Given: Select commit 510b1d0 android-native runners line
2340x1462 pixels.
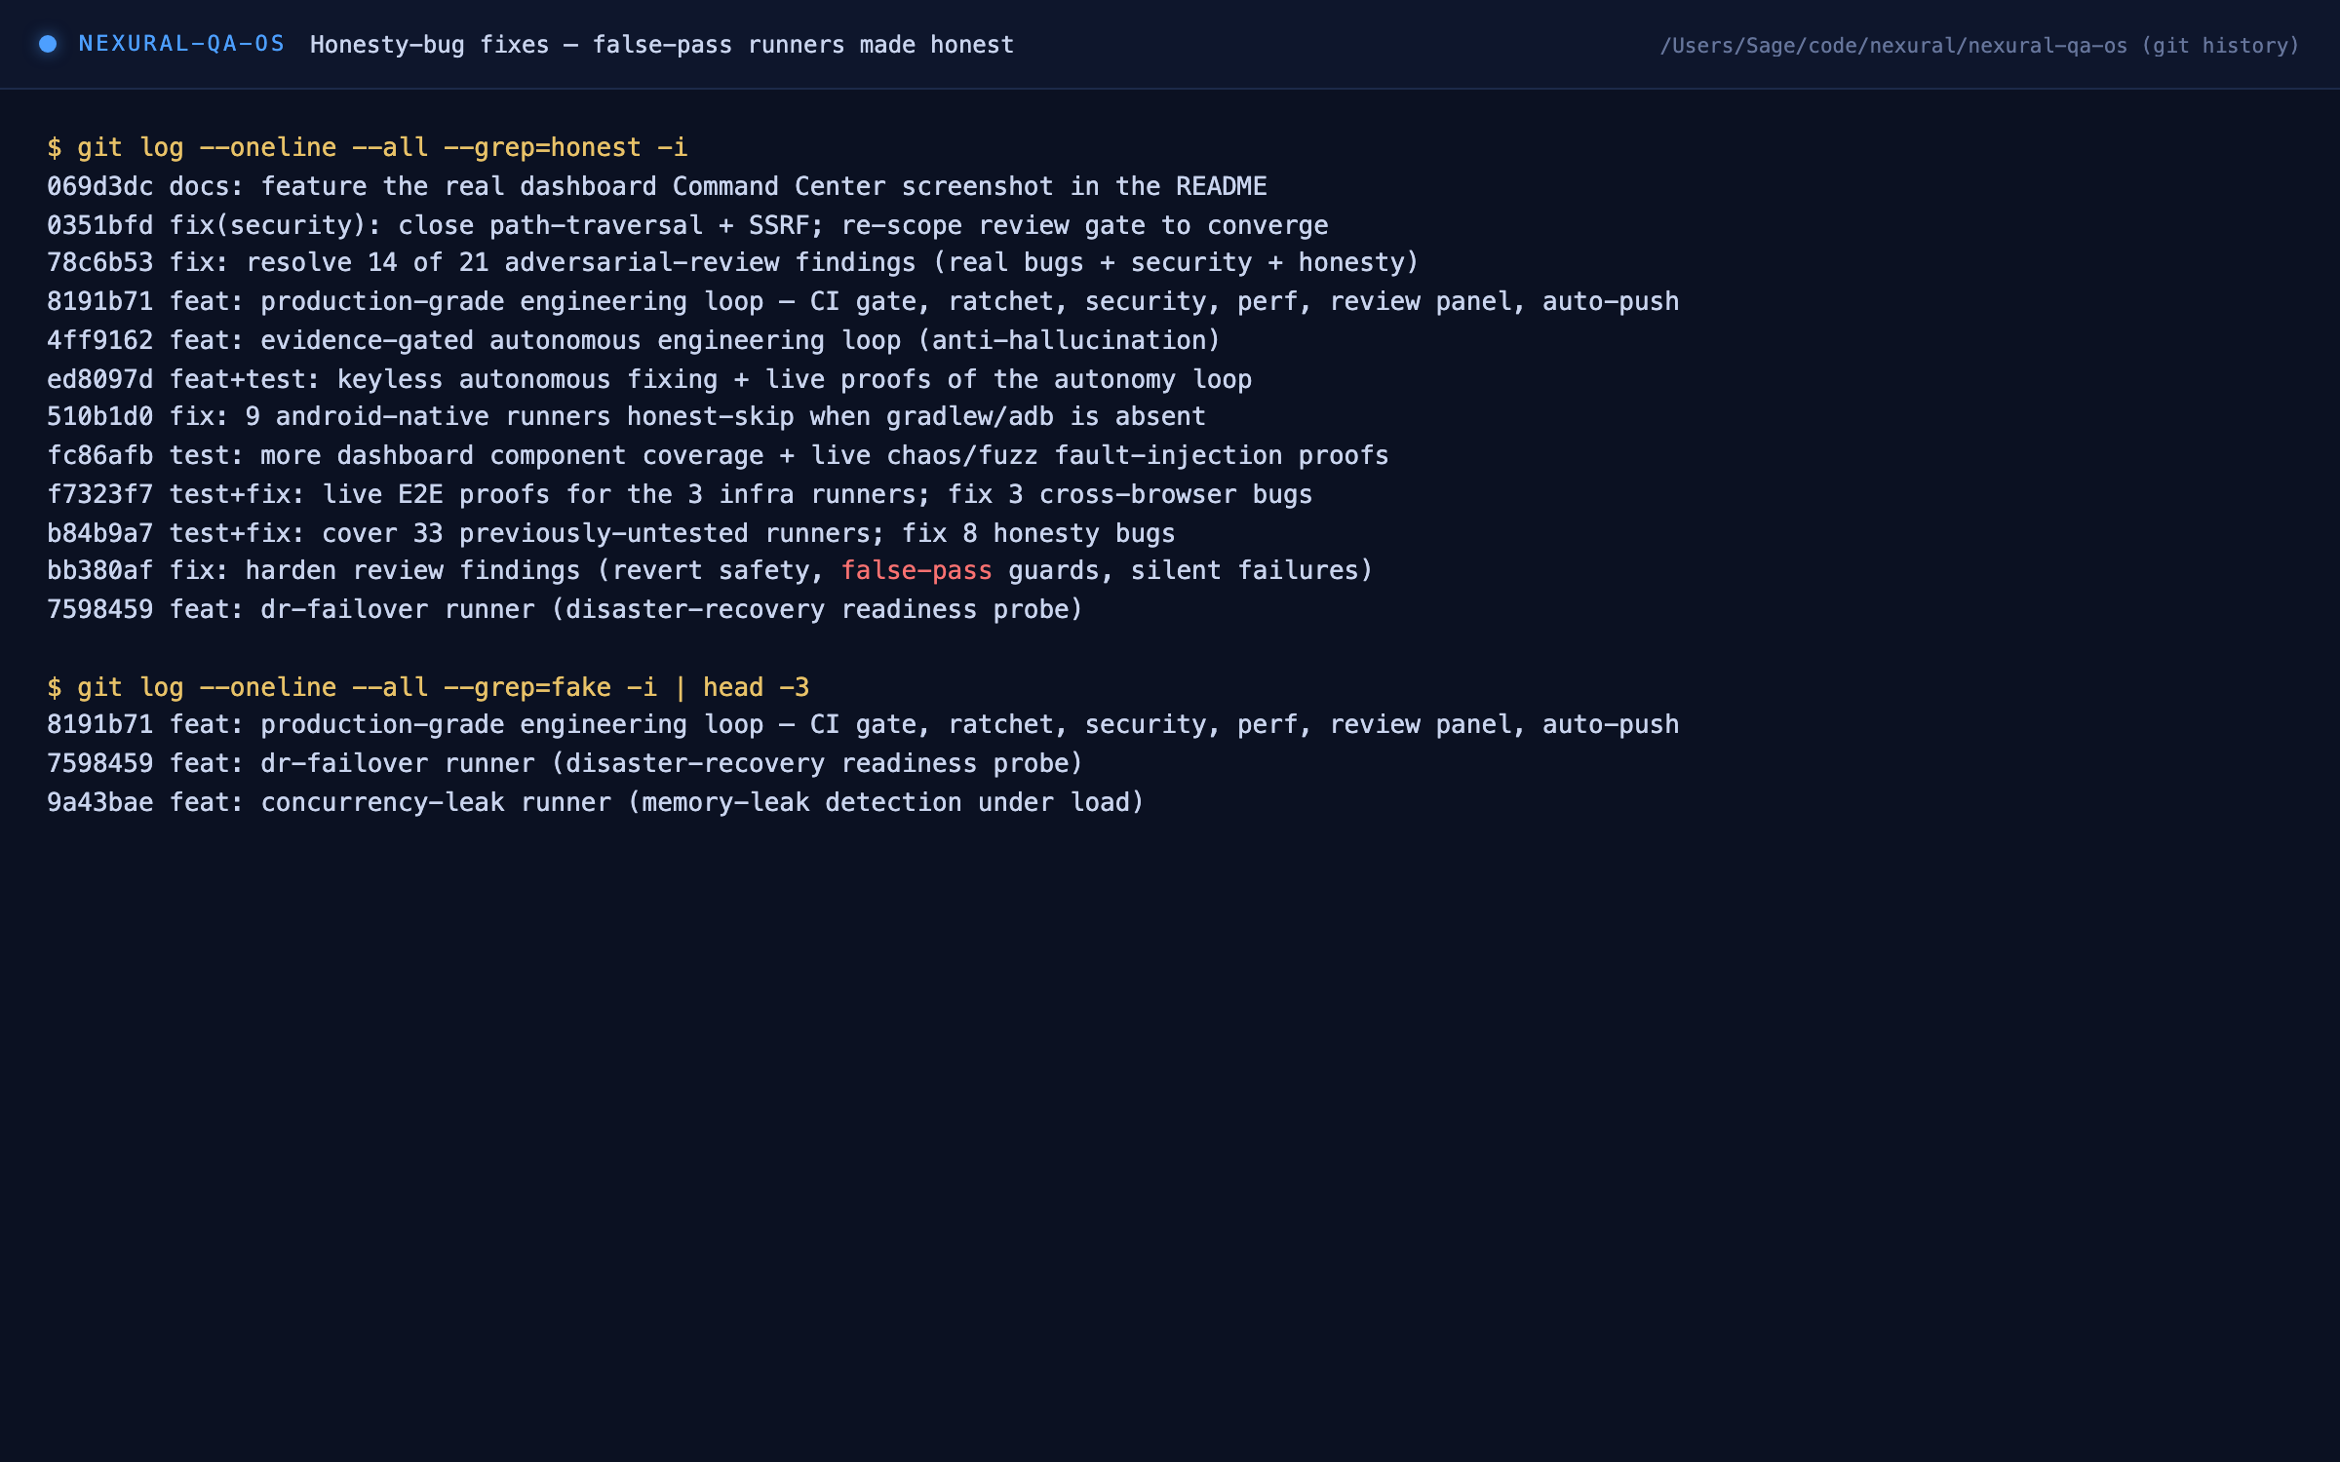Looking at the screenshot, I should 626,416.
